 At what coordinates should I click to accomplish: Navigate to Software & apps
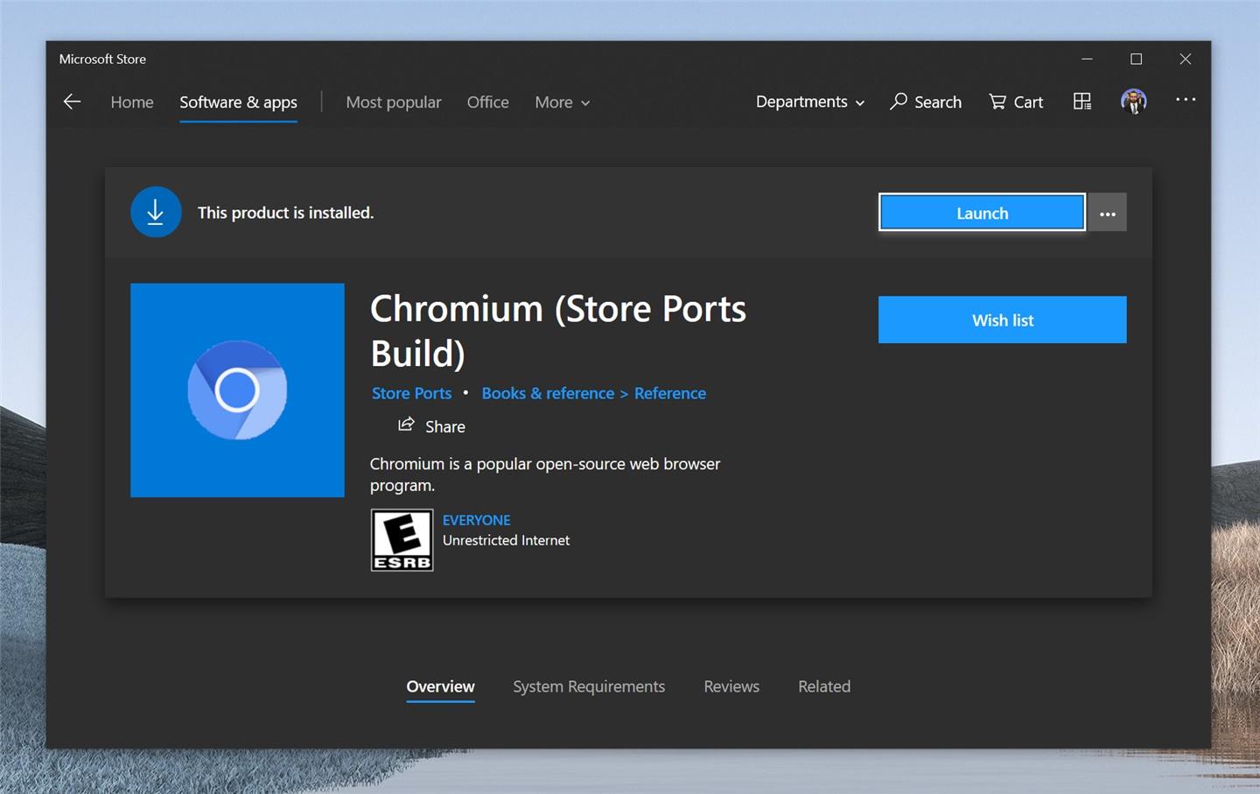pos(238,102)
